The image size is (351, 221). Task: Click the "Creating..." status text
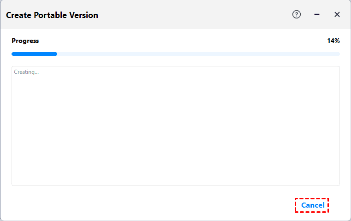(x=26, y=72)
